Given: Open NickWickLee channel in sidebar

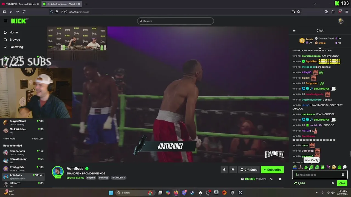Looking at the screenshot, I should point(23,131).
